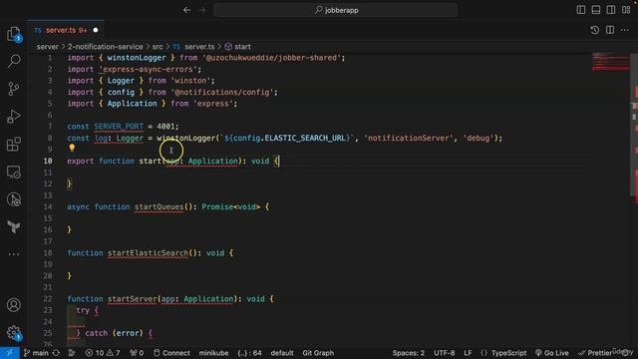Change end of line sequence LF
This screenshot has width=638, height=359.
pyautogui.click(x=468, y=353)
